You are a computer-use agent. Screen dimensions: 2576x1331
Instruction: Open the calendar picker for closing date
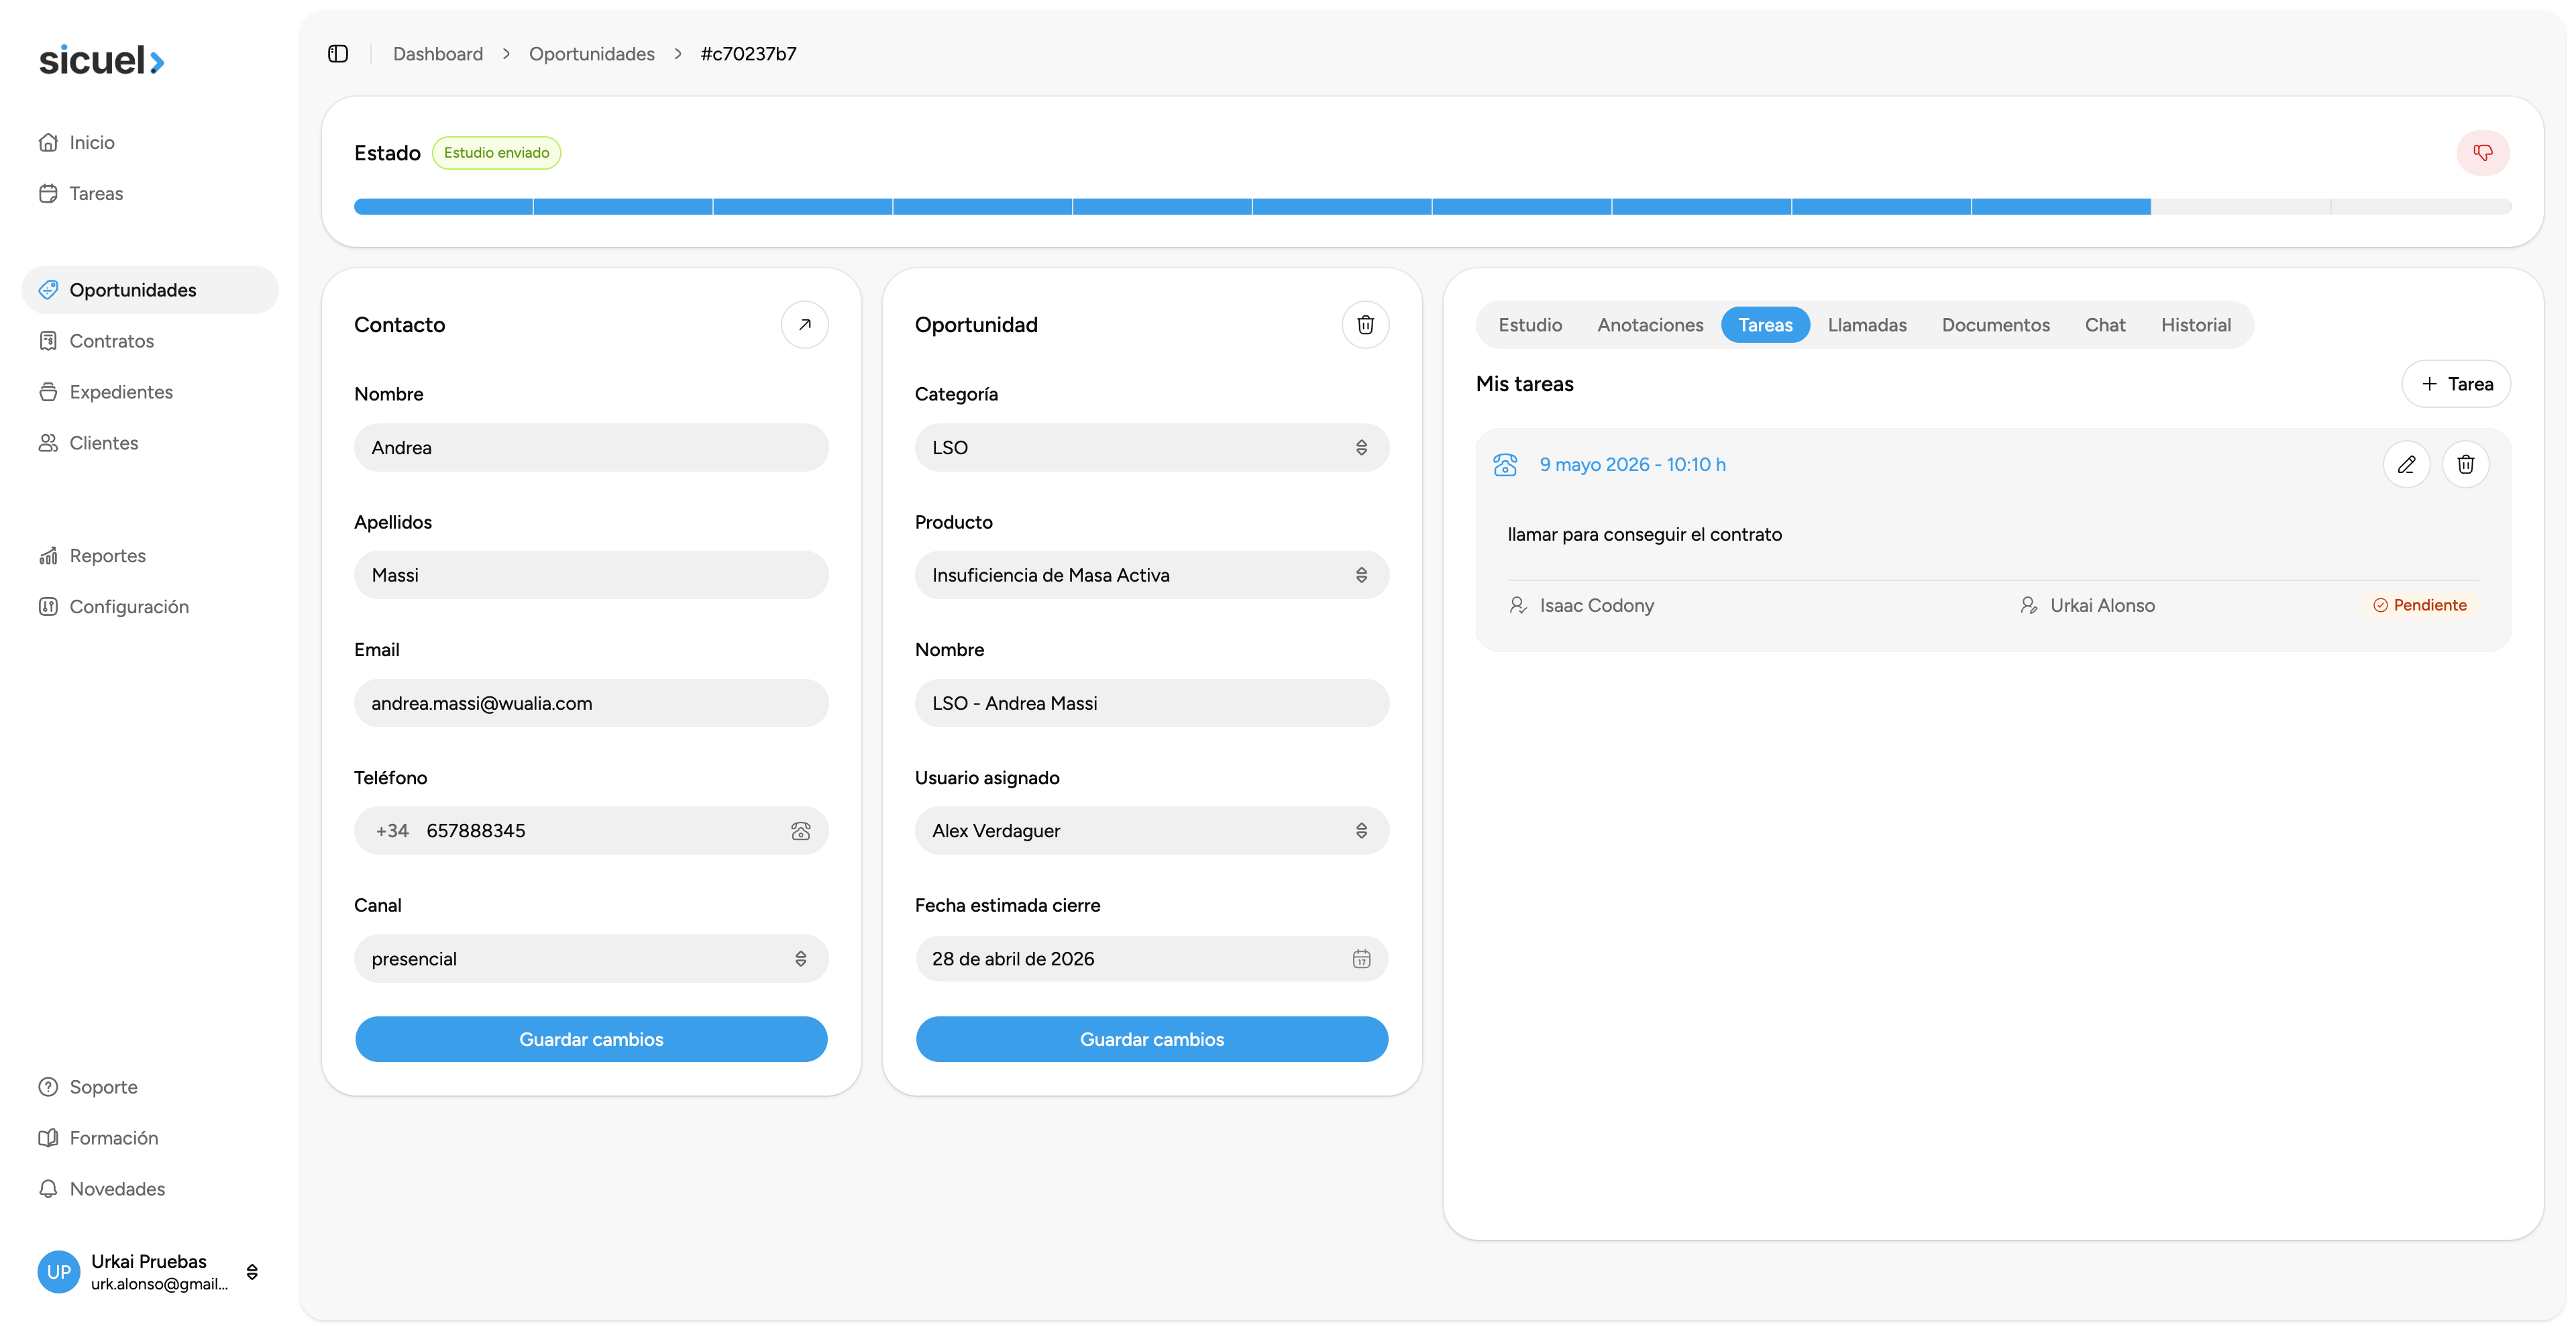pyautogui.click(x=1361, y=959)
